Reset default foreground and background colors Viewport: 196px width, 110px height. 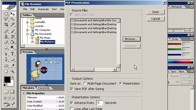tap(5, 85)
